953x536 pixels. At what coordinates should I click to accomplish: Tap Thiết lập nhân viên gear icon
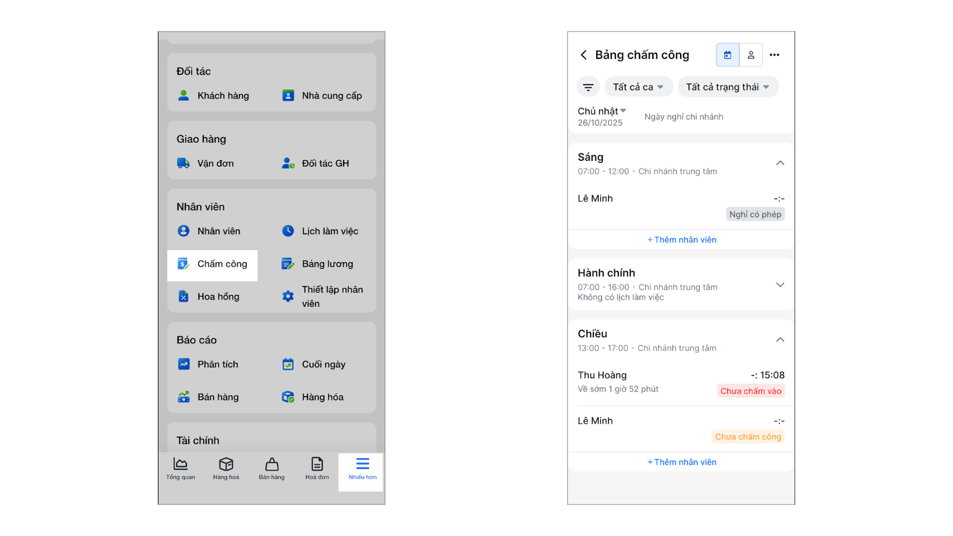tap(288, 297)
